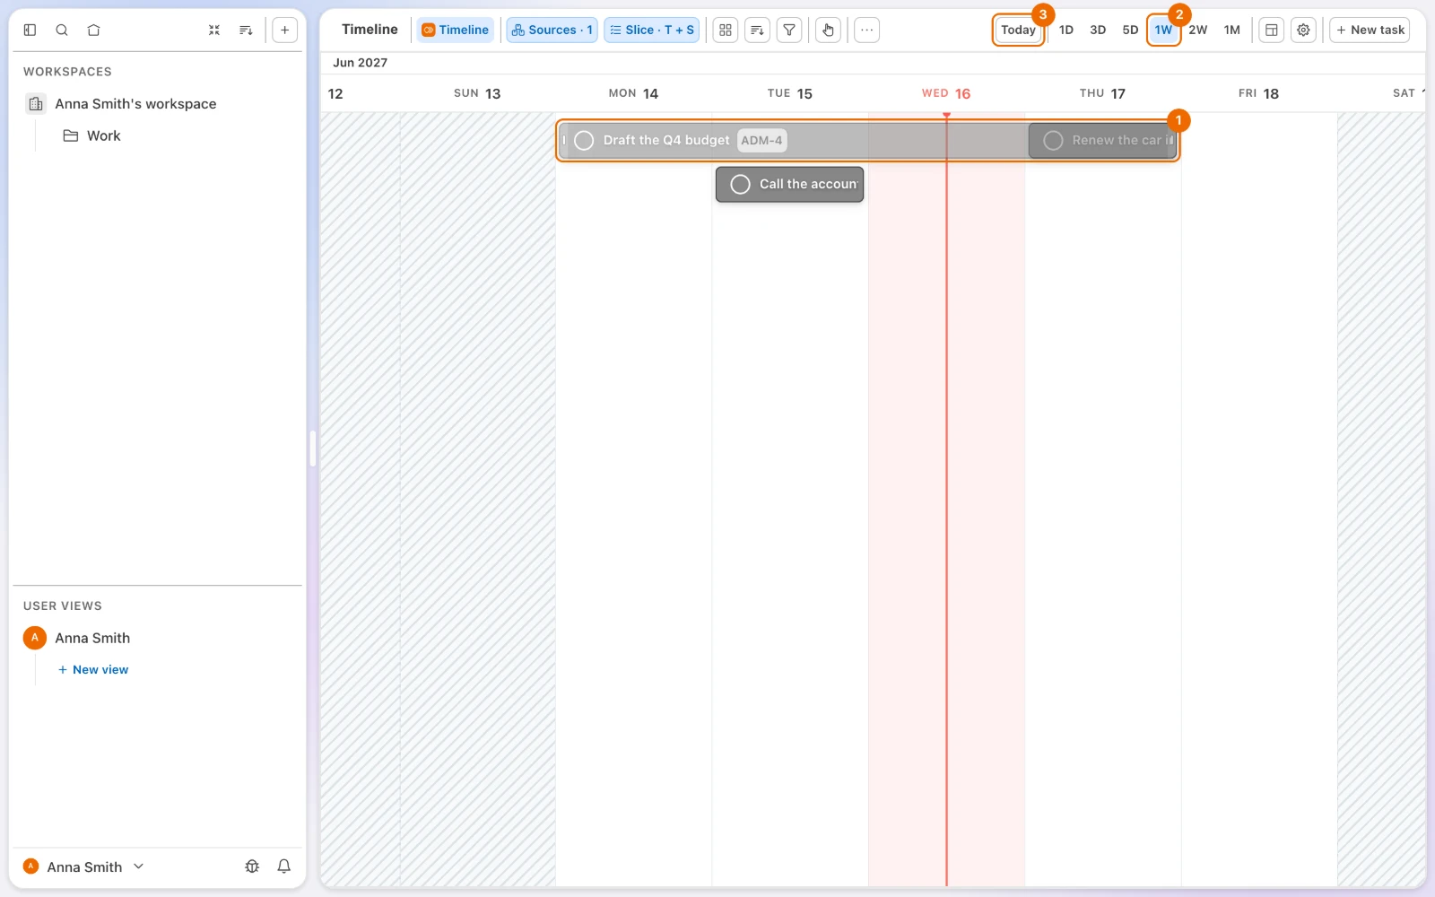Image resolution: width=1435 pixels, height=897 pixels.
Task: Check off the Call the accountant task
Action: tap(740, 184)
